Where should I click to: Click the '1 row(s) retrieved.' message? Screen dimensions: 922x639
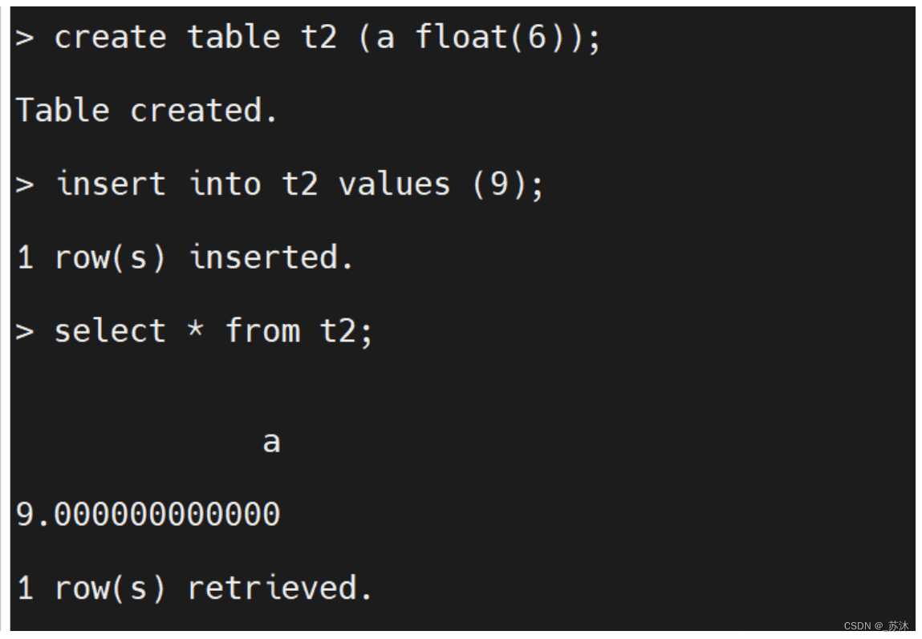194,588
